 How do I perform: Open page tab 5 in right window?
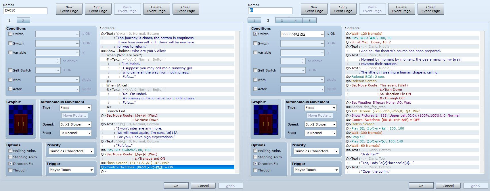coord(310,21)
